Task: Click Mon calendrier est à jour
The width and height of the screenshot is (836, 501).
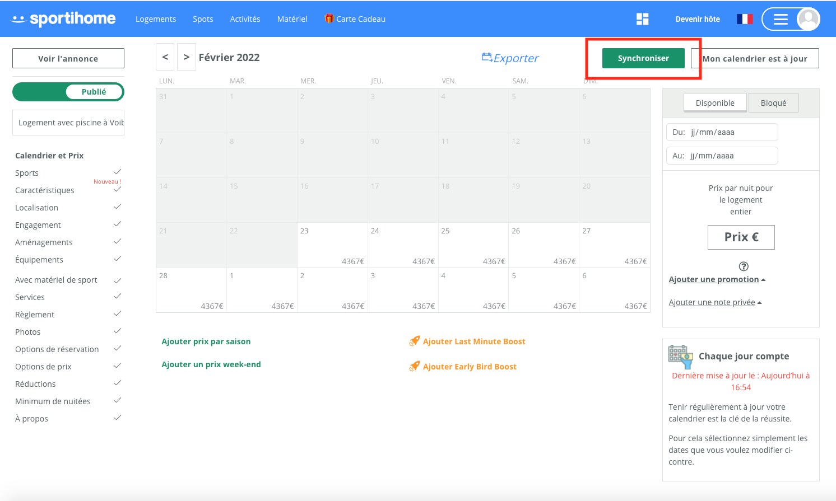Action: click(x=755, y=58)
